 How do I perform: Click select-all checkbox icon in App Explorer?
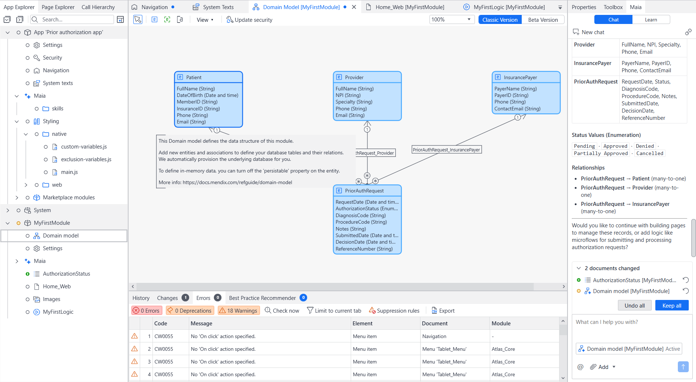tap(7, 20)
